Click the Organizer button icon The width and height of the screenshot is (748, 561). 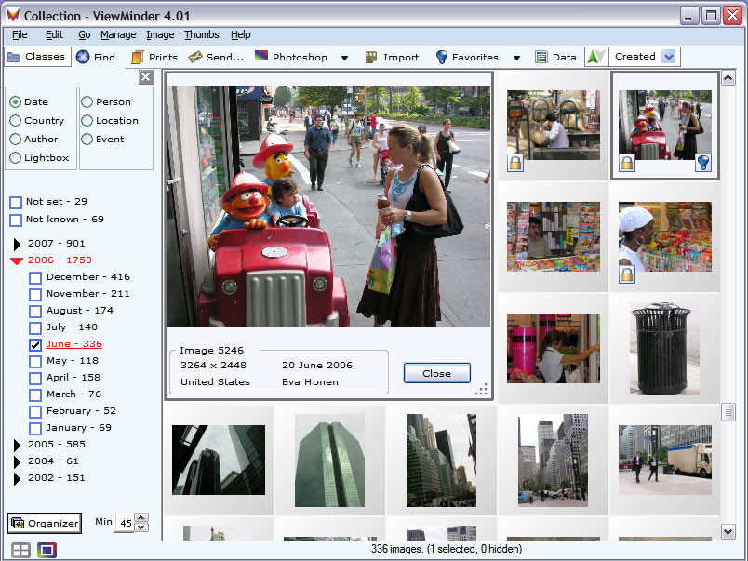tap(18, 523)
